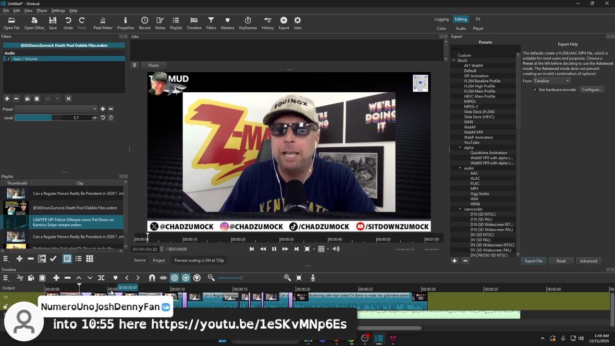
Task: Adjust the Level gain slider
Action: [x=56, y=118]
